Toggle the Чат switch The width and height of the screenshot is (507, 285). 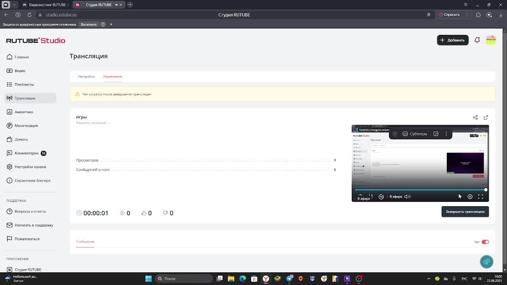[x=485, y=242]
